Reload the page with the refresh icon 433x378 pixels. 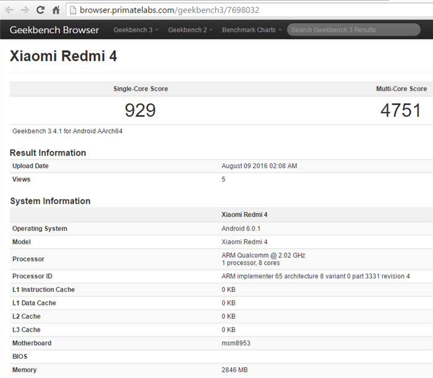coord(40,11)
